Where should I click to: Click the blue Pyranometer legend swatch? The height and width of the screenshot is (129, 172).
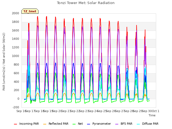click(x=88, y=124)
